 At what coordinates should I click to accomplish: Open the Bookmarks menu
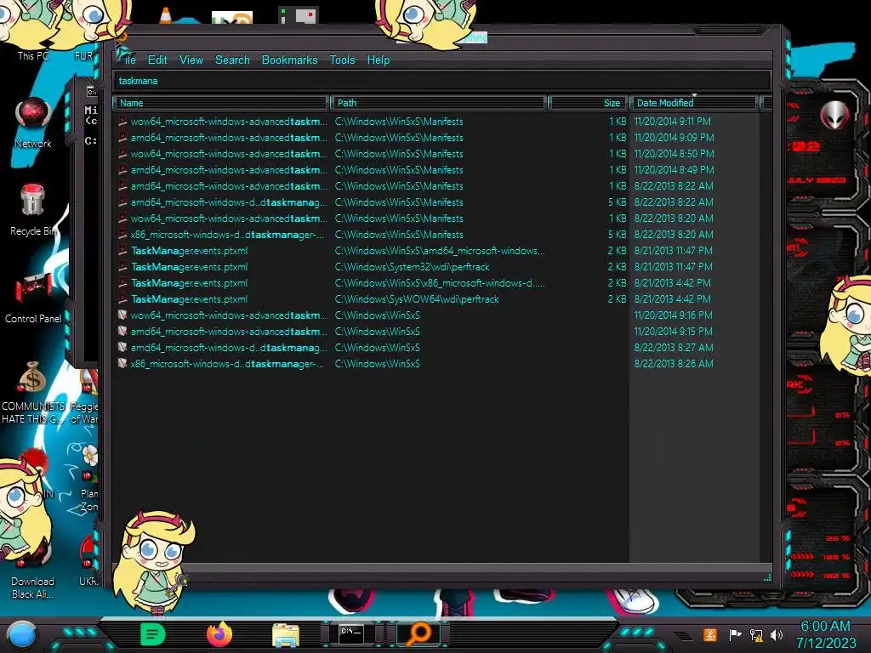(289, 60)
